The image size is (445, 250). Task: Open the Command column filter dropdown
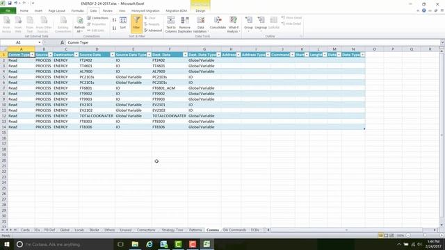pyautogui.click(x=292, y=55)
